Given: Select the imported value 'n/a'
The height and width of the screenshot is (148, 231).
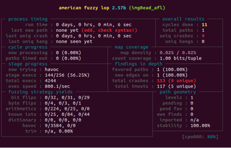Looking at the screenshot, I should (195, 120).
